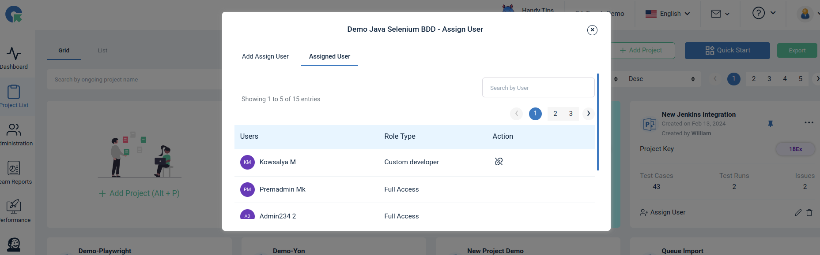Screen dimensions: 820x255
Task: Open three-dot menu on New Jenkins Integration
Action: 809,122
